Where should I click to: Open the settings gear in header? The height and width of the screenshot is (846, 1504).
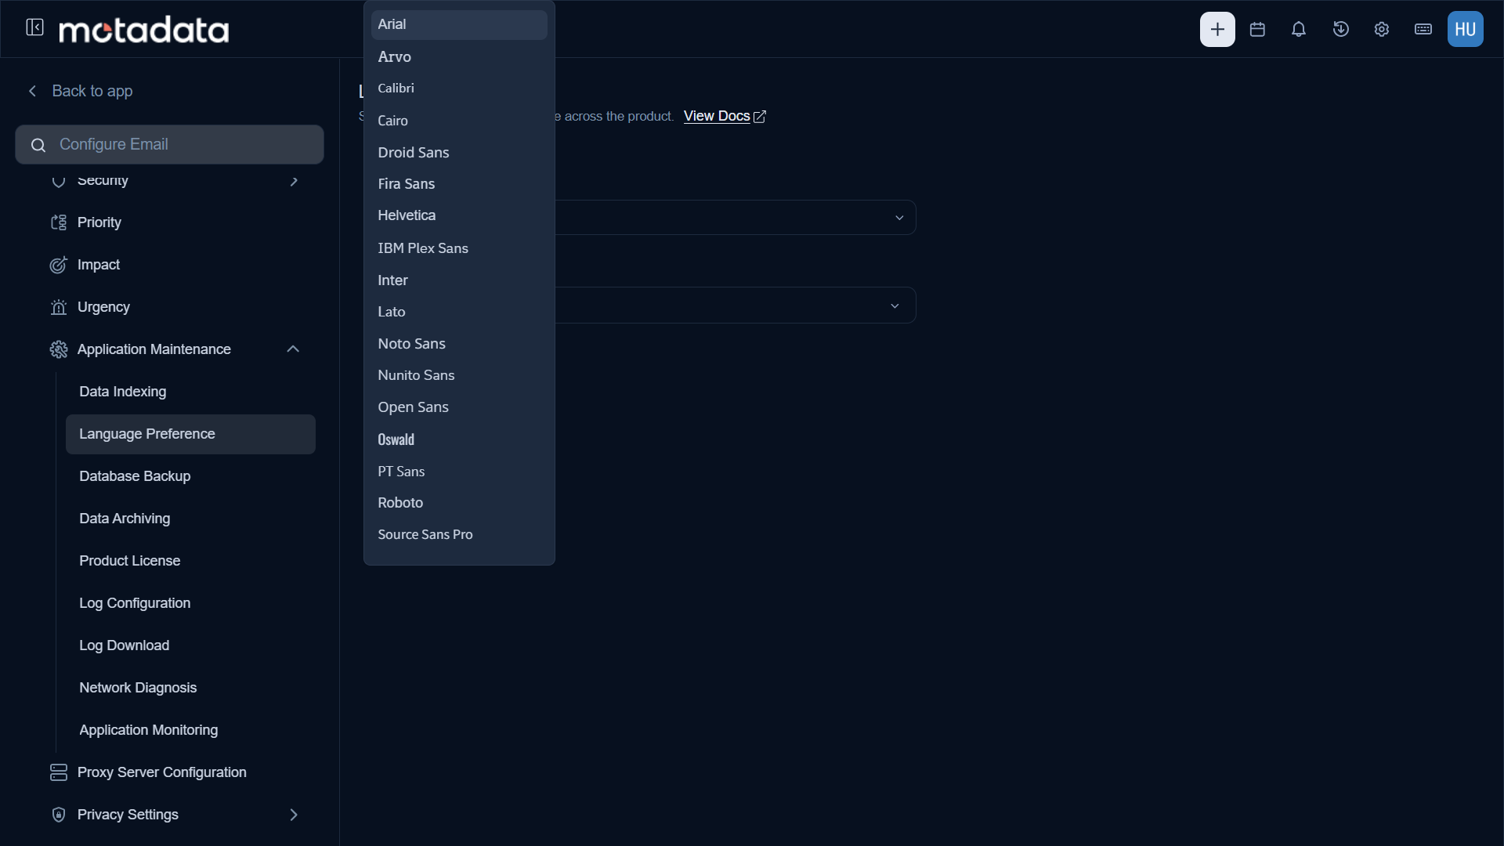pos(1382,29)
